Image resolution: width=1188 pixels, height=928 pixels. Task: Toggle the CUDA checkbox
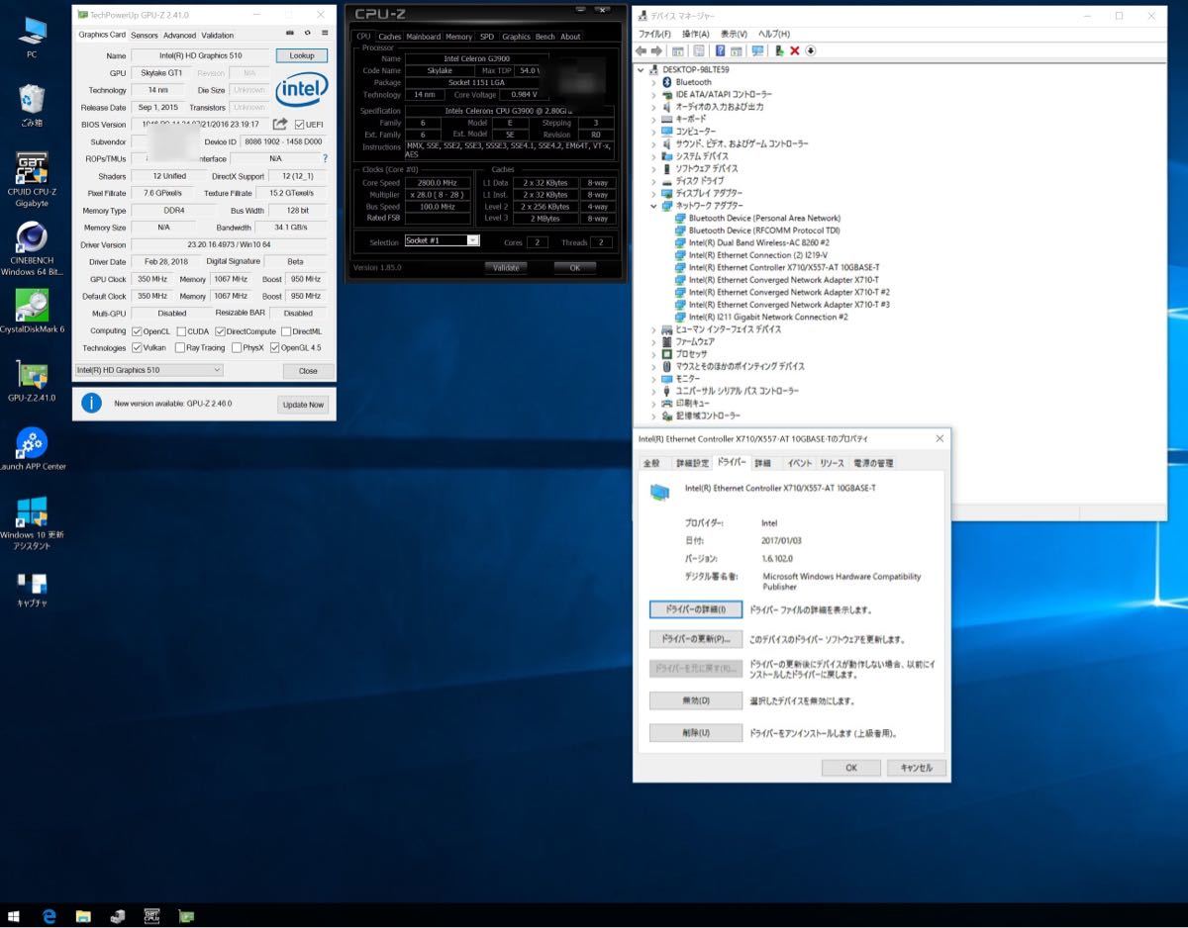179,331
